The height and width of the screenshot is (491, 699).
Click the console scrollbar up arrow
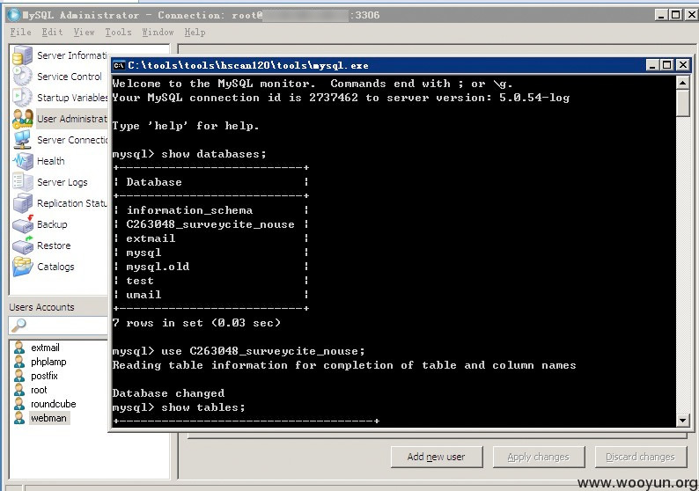click(682, 83)
